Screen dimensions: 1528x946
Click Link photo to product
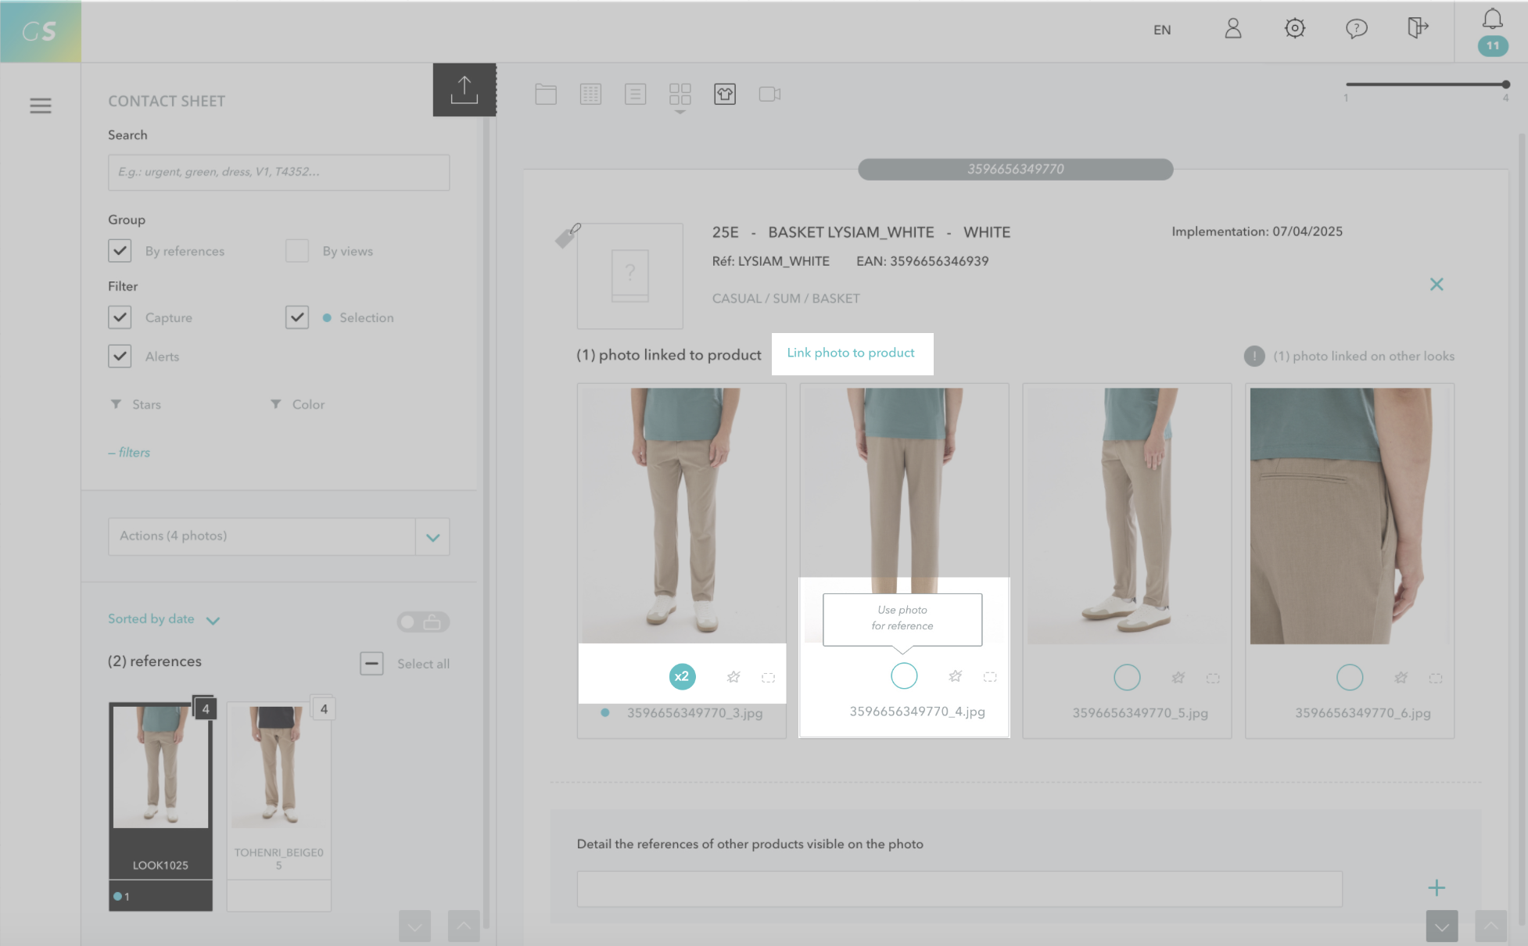pyautogui.click(x=851, y=353)
